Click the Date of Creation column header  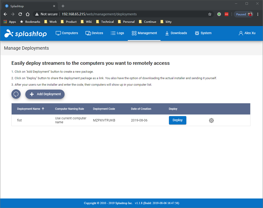pos(141,109)
